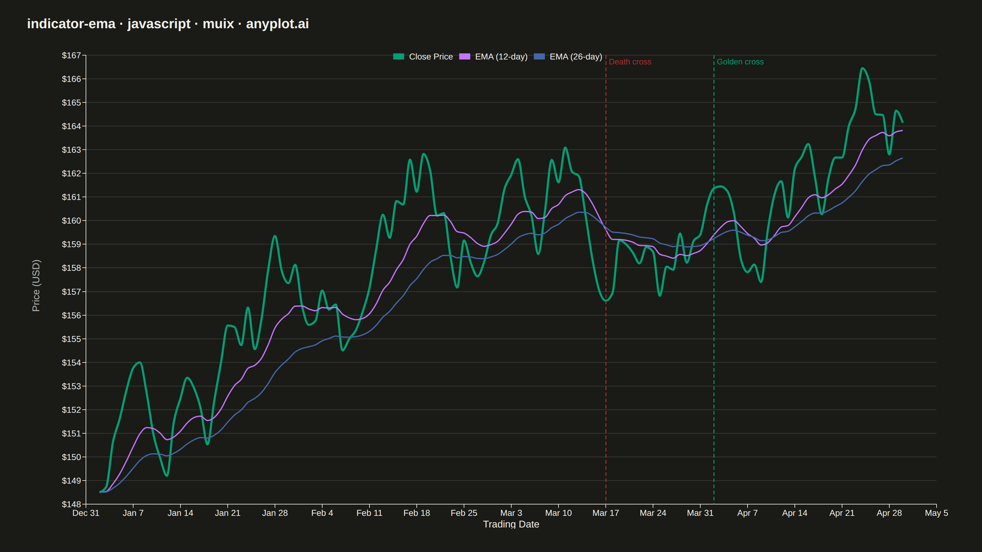Click the $167 price axis label

pyautogui.click(x=71, y=55)
